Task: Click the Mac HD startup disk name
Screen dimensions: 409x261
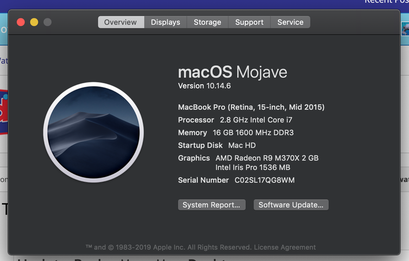Action: pos(242,146)
